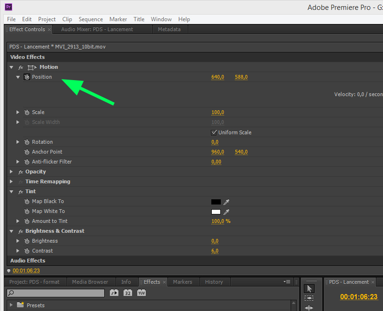Click Effect Controls timecode 00:01:06:23

[26, 271]
